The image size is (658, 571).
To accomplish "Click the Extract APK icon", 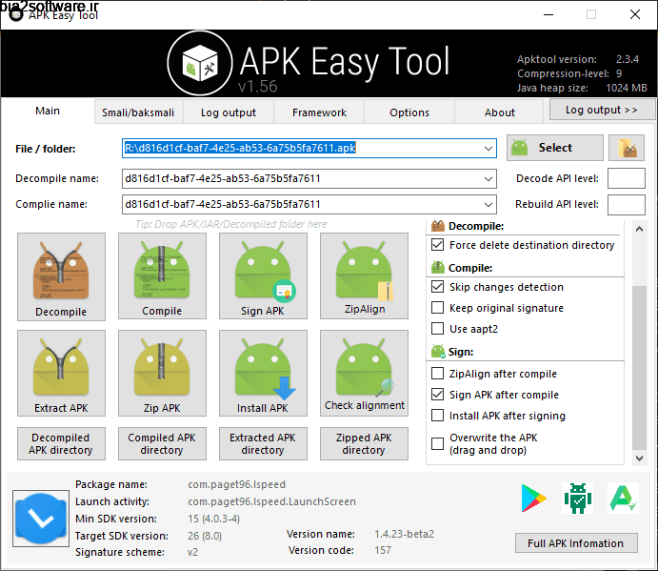I will [61, 373].
